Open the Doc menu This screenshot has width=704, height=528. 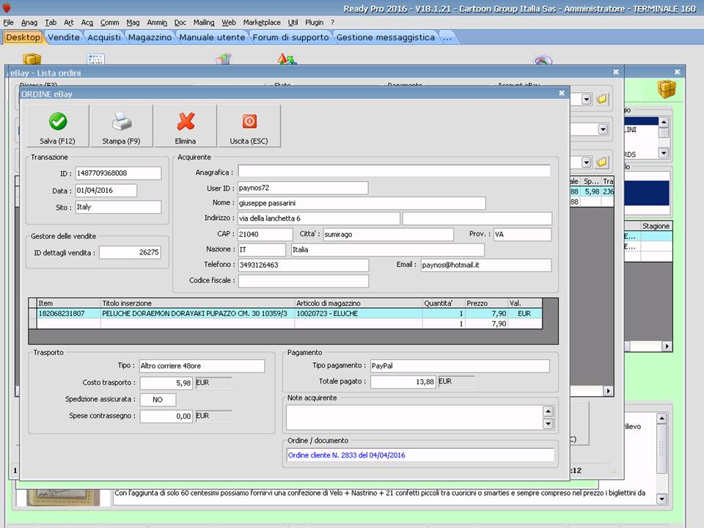click(x=180, y=23)
